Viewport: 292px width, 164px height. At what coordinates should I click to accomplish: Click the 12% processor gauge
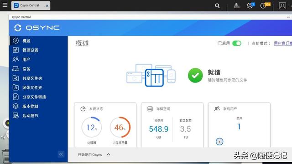click(91, 128)
